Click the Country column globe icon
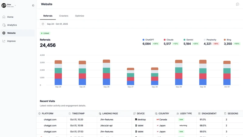The width and height of the screenshot is (243, 137). click(156, 114)
